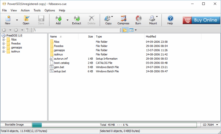
Task: Click the PowerISO title bar app icon
Action: coord(4,4)
